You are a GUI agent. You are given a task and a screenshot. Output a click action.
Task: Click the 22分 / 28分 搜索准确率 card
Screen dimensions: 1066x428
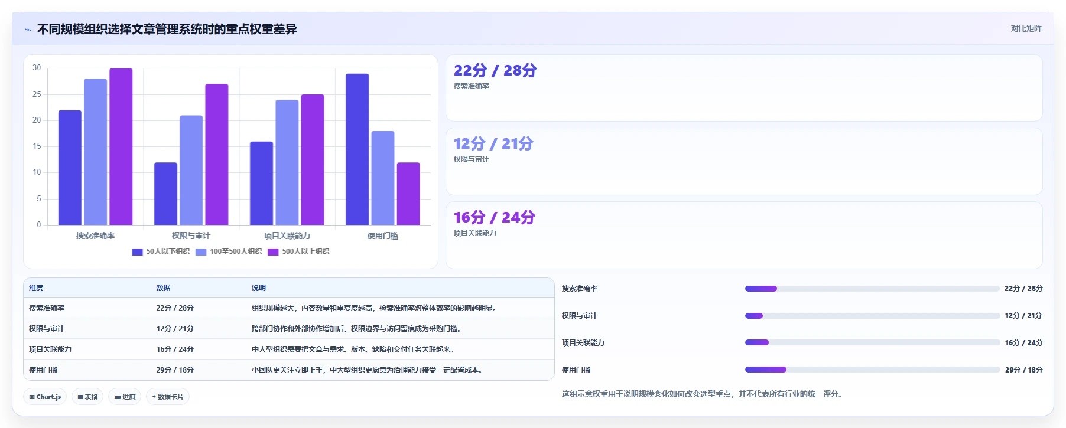tap(744, 88)
